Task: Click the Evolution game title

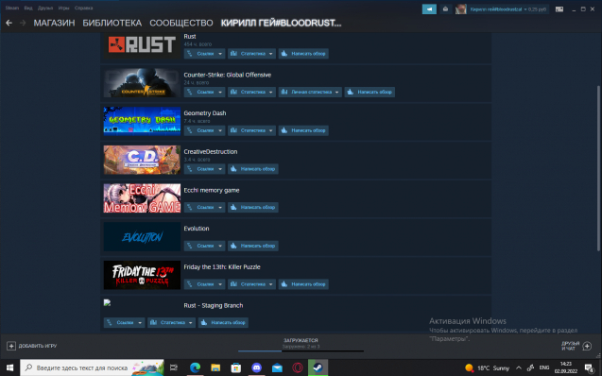Action: click(x=197, y=229)
